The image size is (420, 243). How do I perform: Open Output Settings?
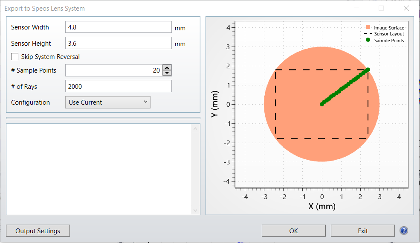click(38, 231)
